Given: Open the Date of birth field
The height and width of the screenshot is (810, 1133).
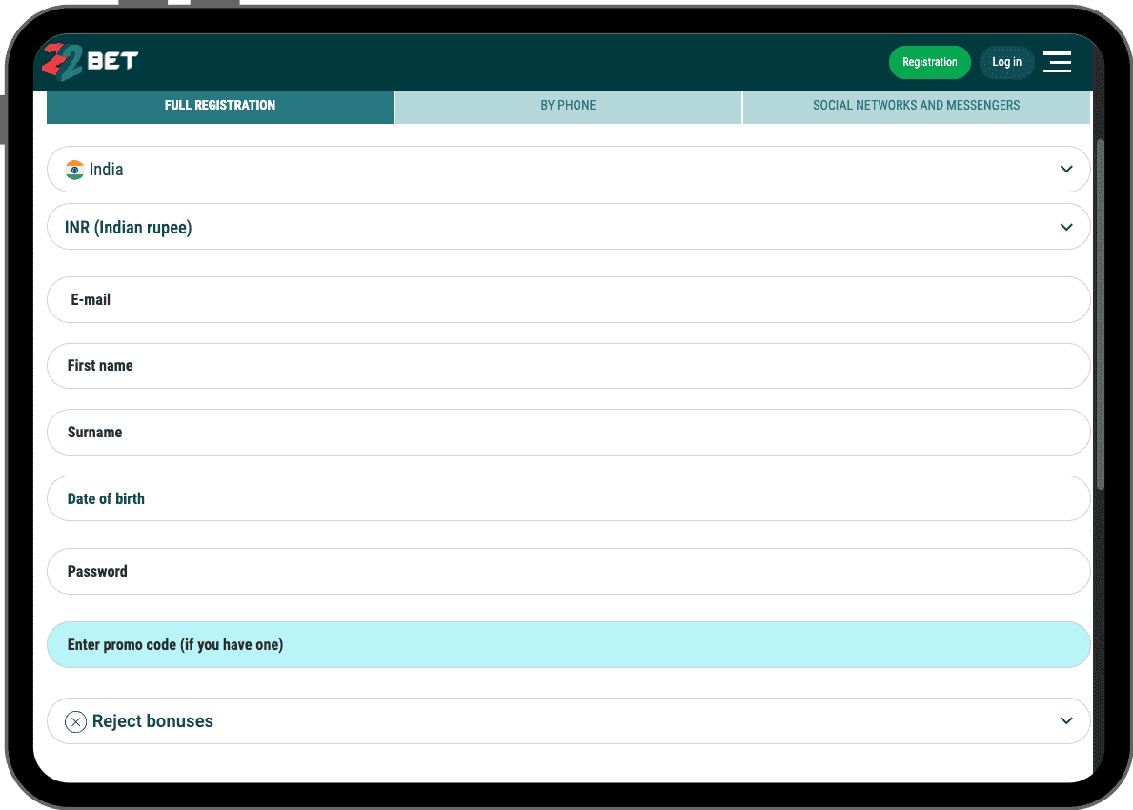Looking at the screenshot, I should click(568, 499).
